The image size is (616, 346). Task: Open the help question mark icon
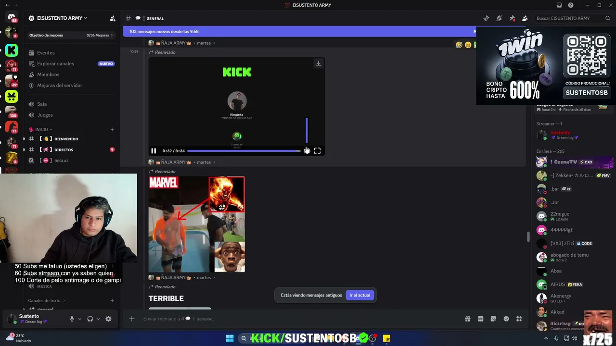coord(571,5)
